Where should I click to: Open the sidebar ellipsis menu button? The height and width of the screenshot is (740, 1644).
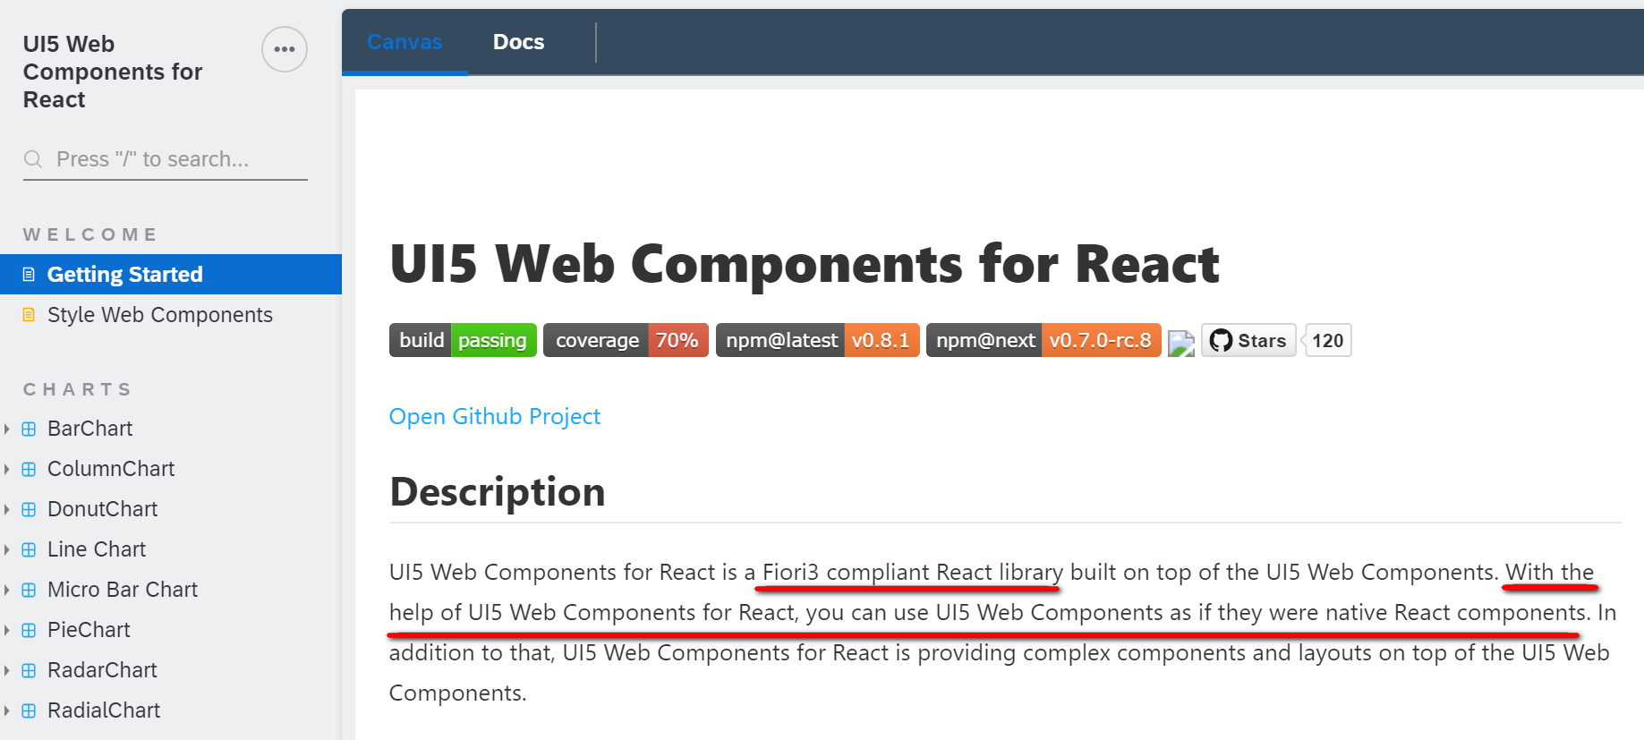click(285, 49)
